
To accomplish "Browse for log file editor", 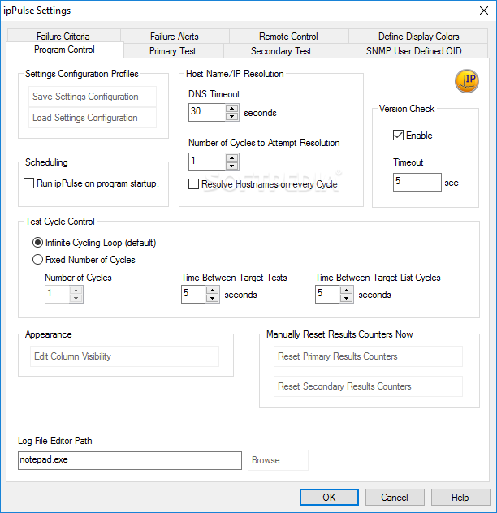I will (x=278, y=460).
